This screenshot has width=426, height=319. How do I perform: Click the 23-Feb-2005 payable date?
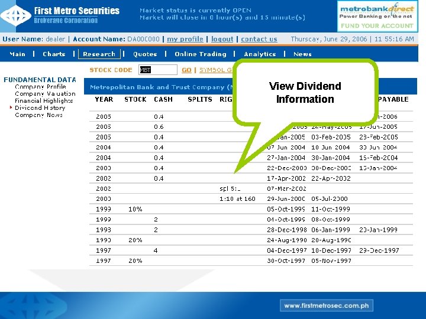point(379,137)
